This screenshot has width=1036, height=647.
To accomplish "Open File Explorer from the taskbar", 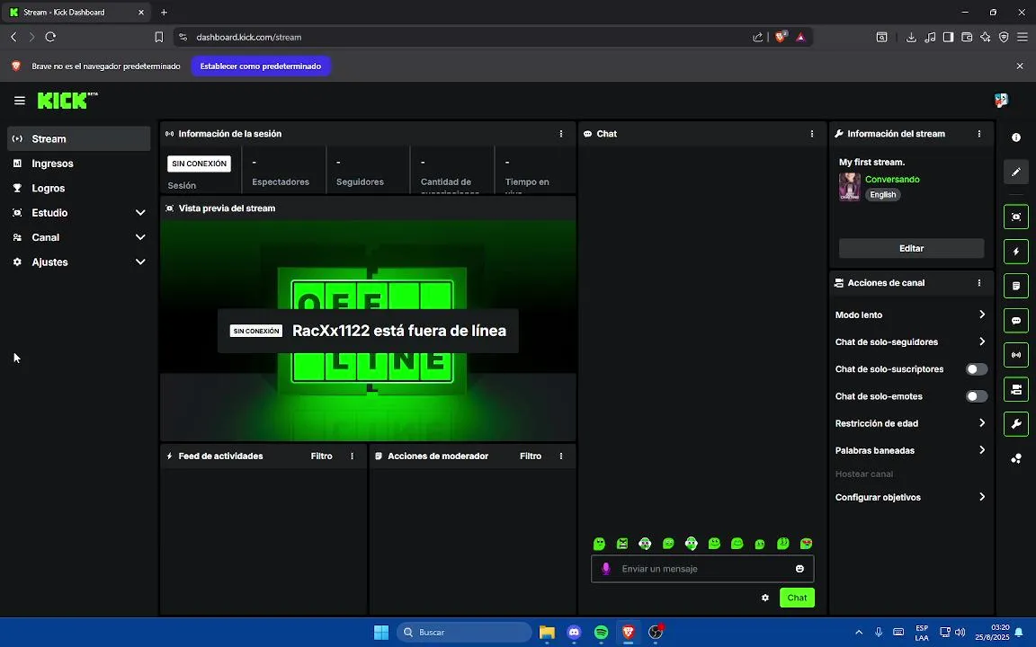I will click(547, 632).
